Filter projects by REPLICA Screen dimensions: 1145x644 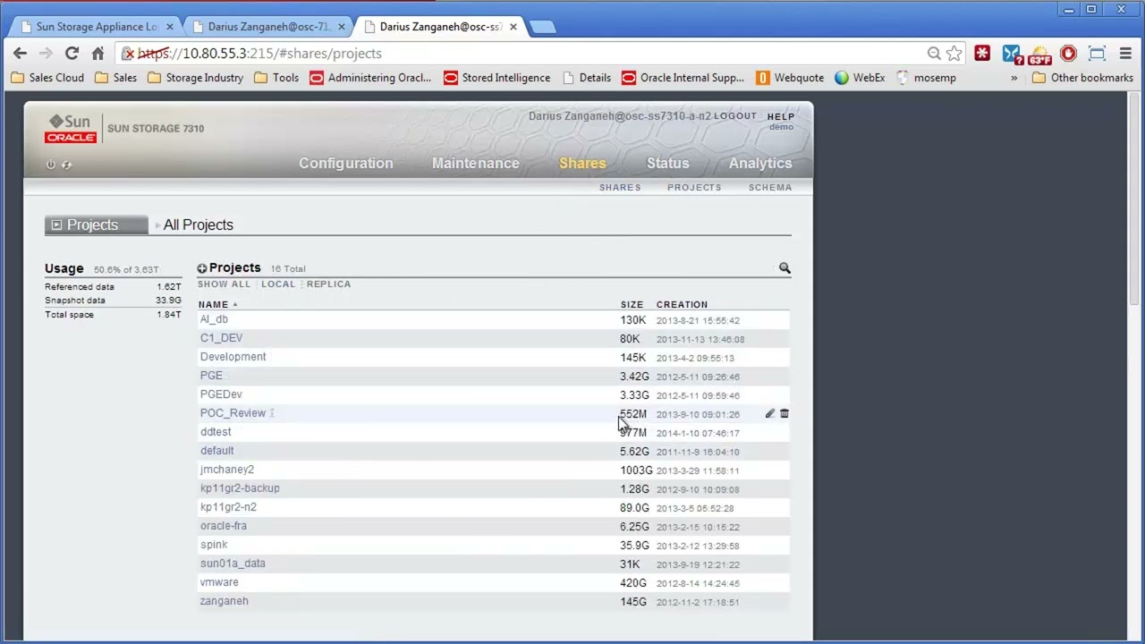tap(328, 284)
